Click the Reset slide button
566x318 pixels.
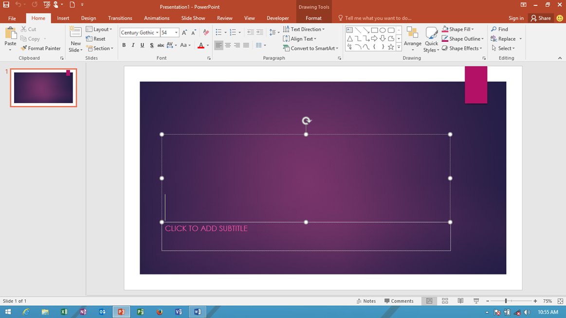pyautogui.click(x=96, y=38)
